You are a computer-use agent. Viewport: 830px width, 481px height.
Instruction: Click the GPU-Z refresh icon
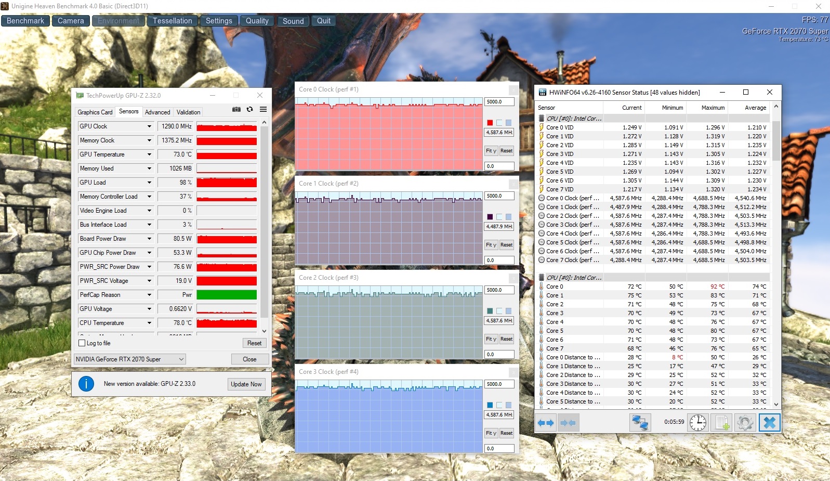[x=249, y=109]
